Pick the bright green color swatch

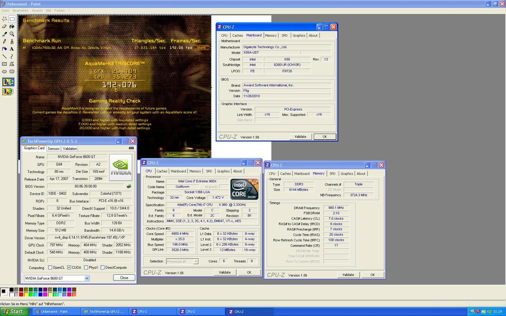click(31, 295)
